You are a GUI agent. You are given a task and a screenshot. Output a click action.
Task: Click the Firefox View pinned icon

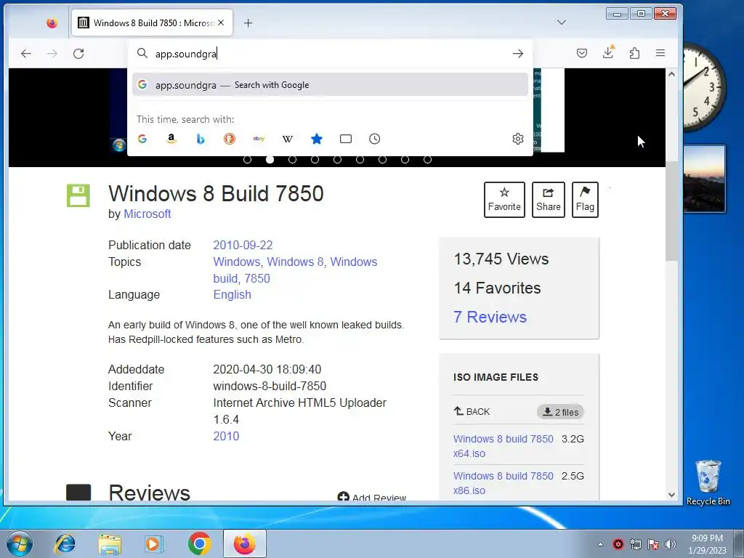52,23
